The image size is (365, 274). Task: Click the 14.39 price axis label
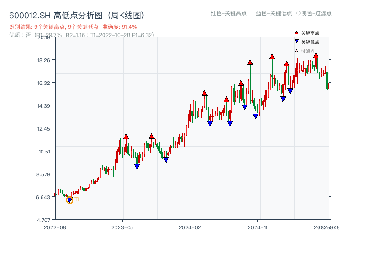[44, 106]
